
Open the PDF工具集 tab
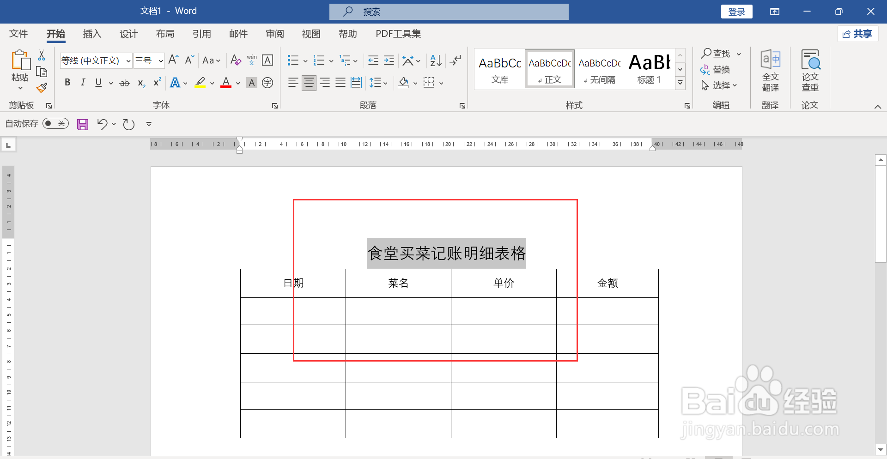click(398, 34)
